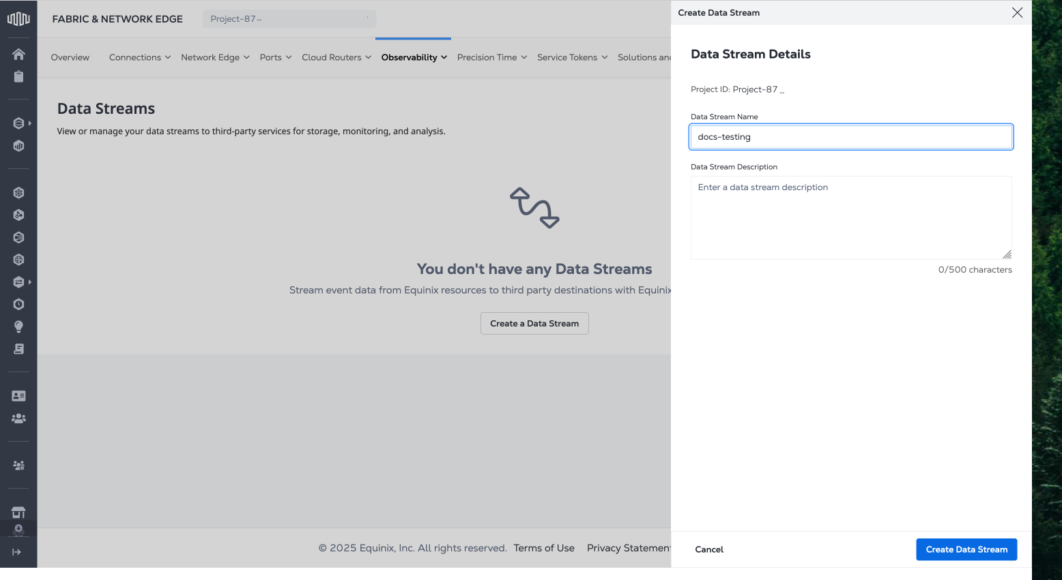1062x580 pixels.
Task: Open the Project-87 project selector dropdown
Action: pos(289,19)
